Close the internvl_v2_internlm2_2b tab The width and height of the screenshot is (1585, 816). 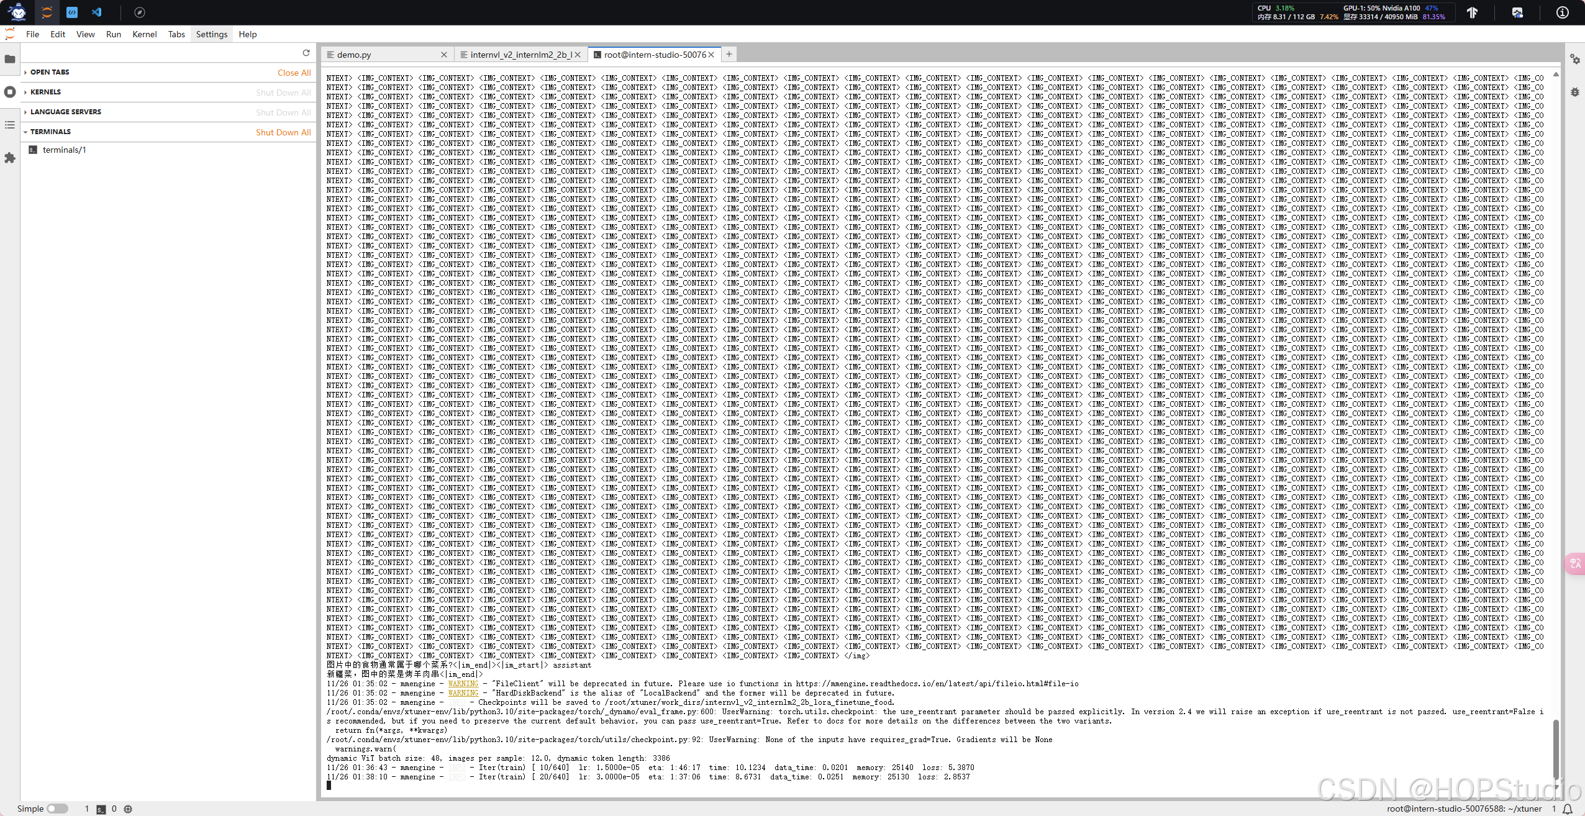(578, 55)
